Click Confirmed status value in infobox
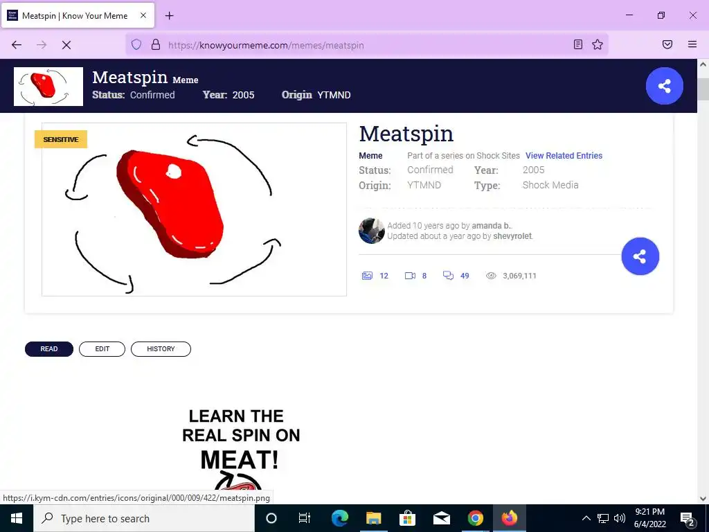Image resolution: width=709 pixels, height=532 pixels. (x=430, y=170)
